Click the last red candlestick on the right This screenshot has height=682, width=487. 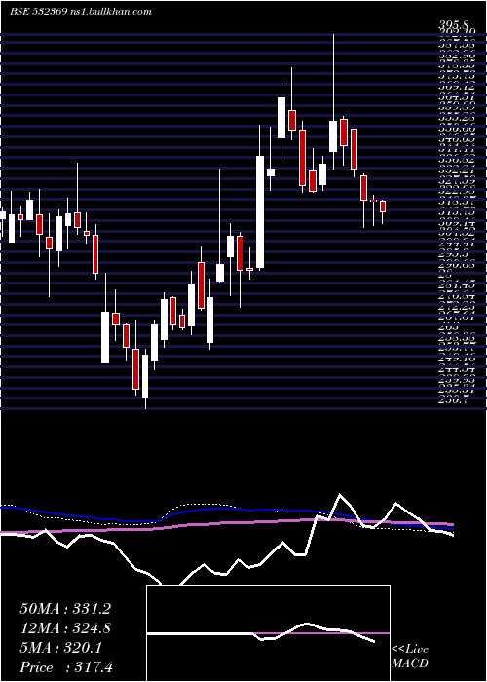click(x=383, y=207)
